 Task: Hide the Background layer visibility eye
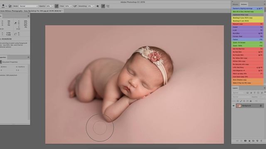click(x=234, y=106)
